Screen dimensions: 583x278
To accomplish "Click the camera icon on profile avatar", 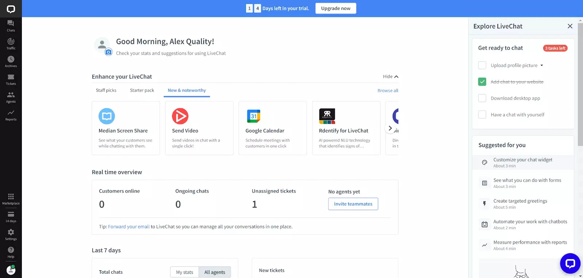I will (109, 52).
